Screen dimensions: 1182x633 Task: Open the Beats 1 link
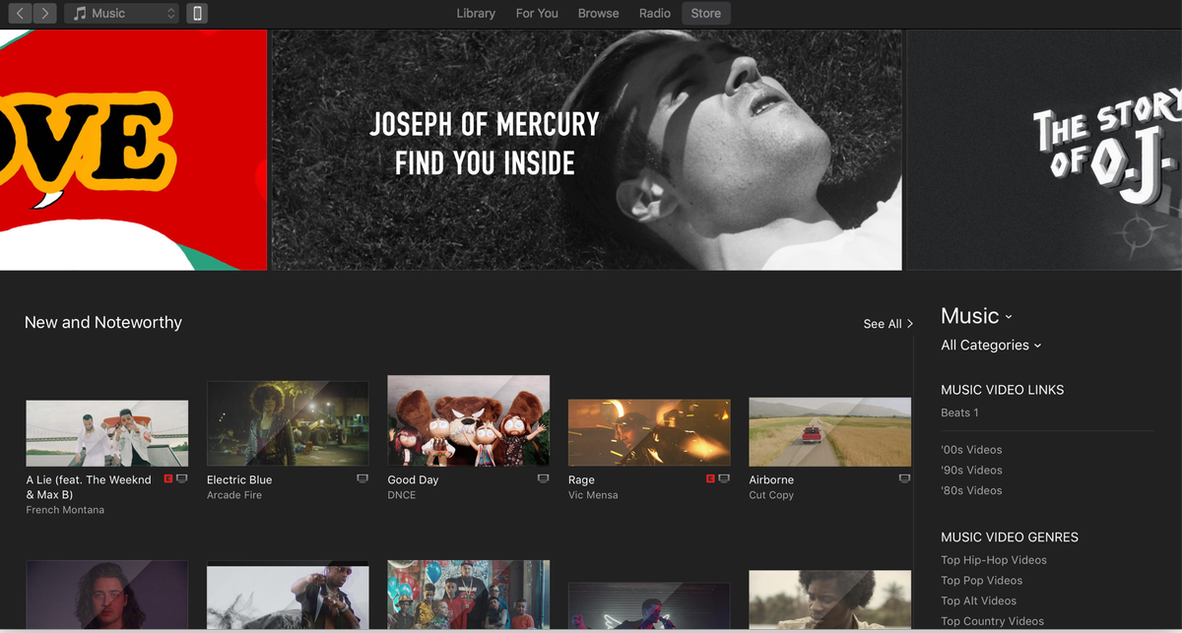pyautogui.click(x=959, y=411)
